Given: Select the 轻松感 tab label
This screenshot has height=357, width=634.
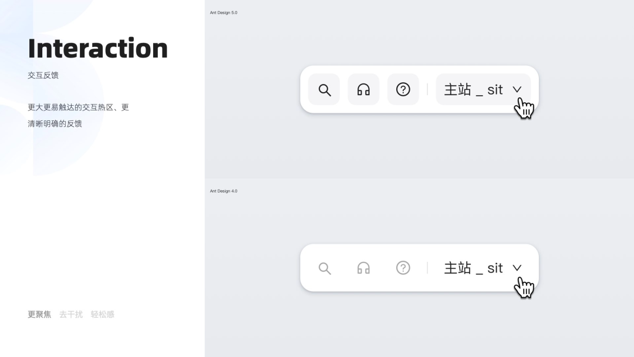Looking at the screenshot, I should click(x=102, y=315).
